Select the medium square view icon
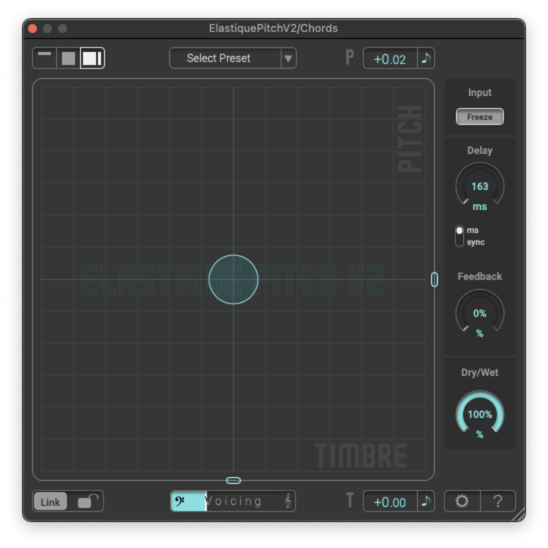 tap(68, 58)
